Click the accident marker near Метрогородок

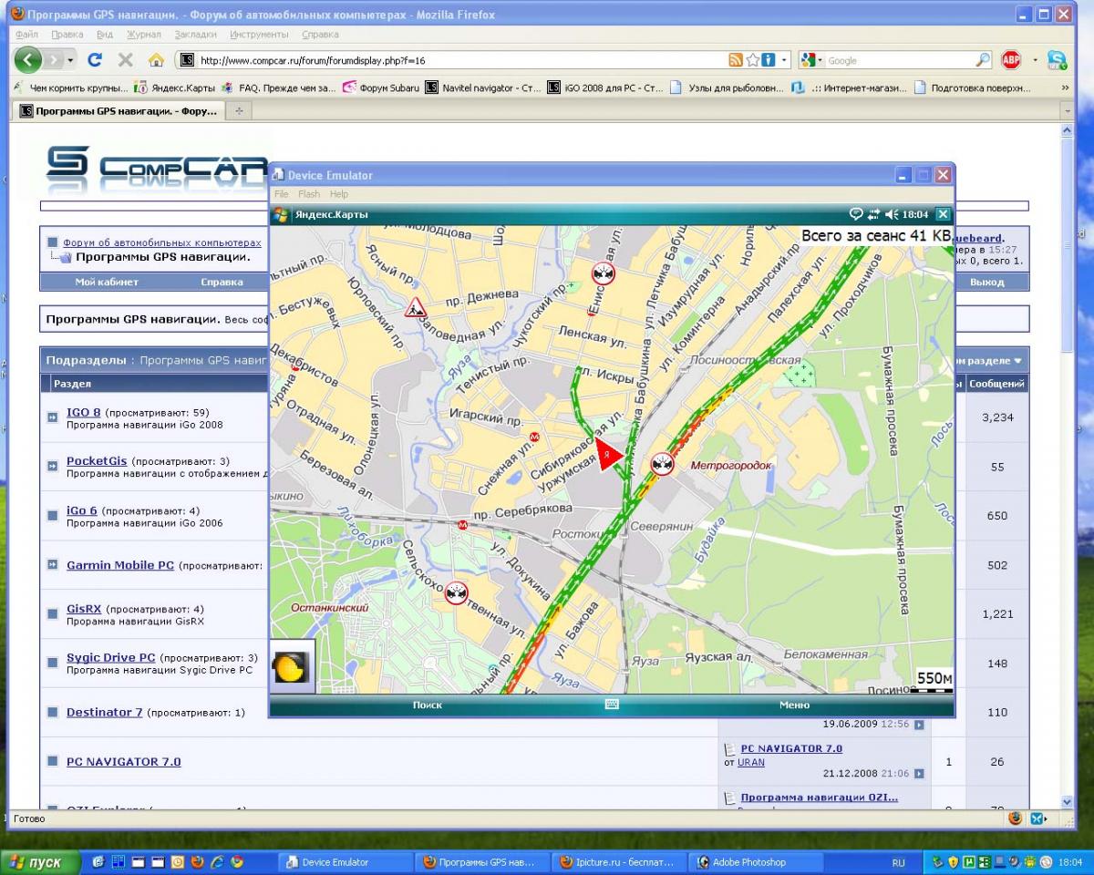pos(663,464)
